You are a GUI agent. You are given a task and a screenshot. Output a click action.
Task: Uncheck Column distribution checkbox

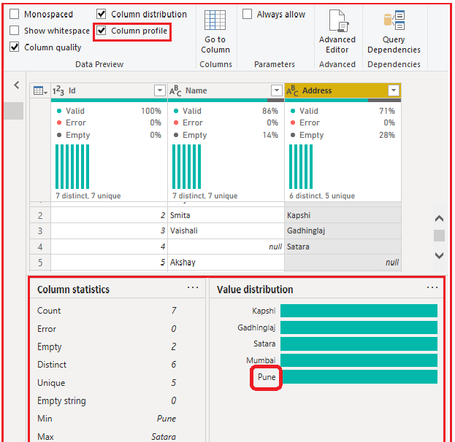click(x=102, y=14)
